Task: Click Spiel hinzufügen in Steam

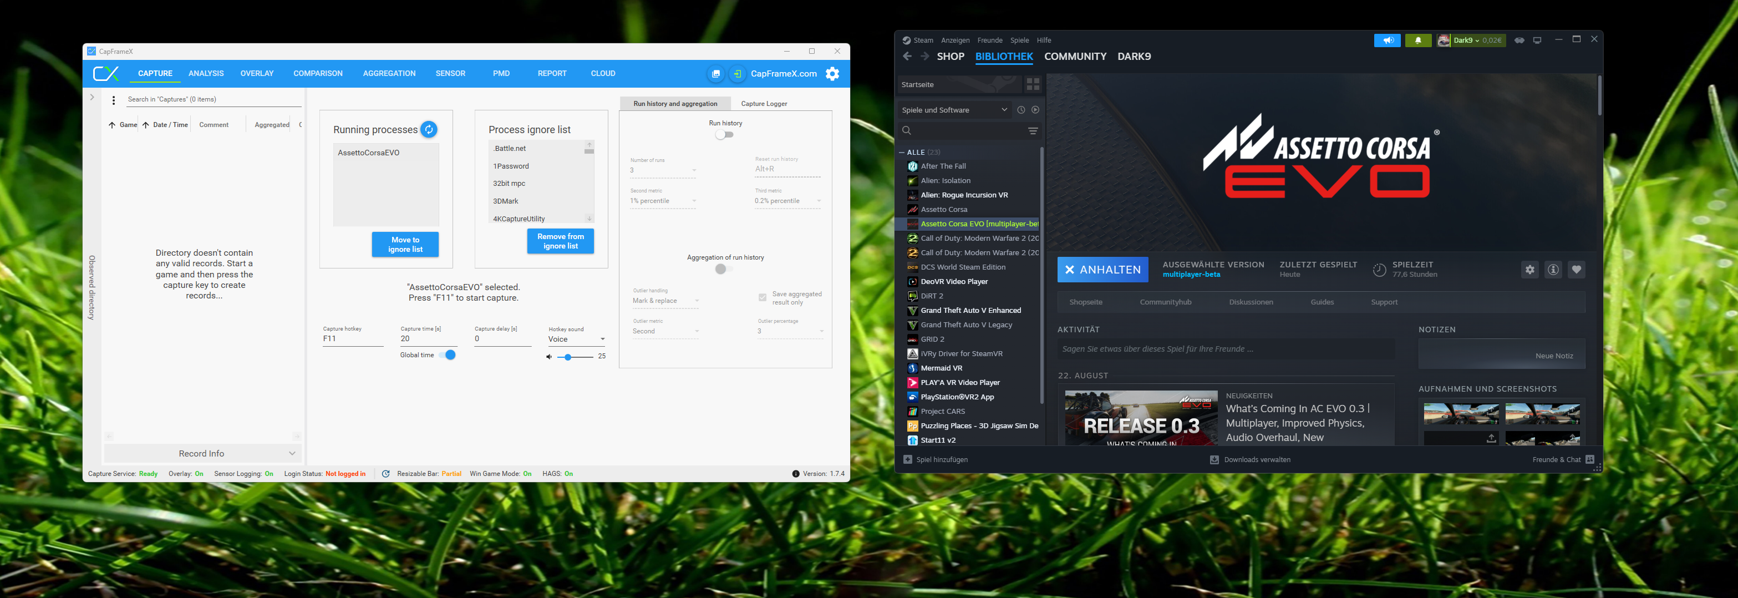Action: pos(936,460)
